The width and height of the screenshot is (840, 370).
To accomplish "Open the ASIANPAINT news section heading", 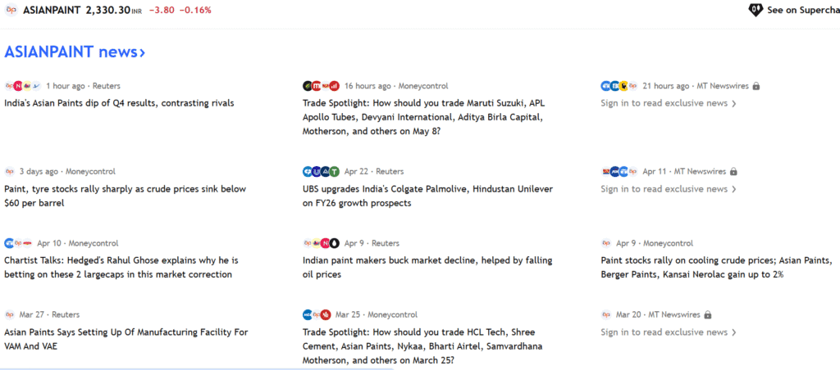I will [x=75, y=52].
